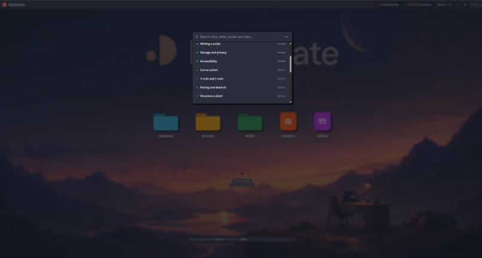Open the blue Readme folder icon
The width and height of the screenshot is (482, 258).
[166, 122]
